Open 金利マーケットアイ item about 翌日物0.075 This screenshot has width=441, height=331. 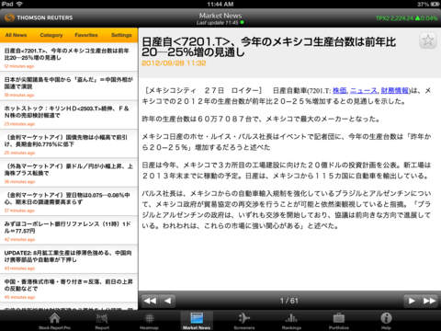pyautogui.click(x=69, y=201)
